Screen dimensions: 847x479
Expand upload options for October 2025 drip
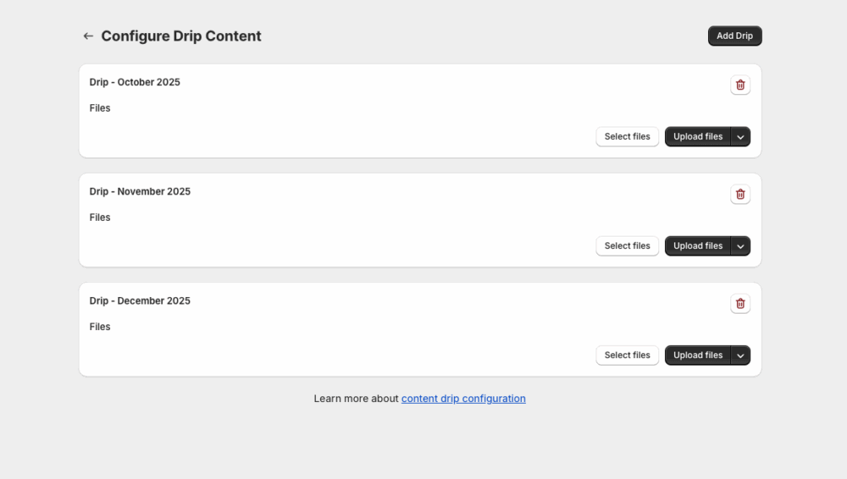tap(741, 137)
